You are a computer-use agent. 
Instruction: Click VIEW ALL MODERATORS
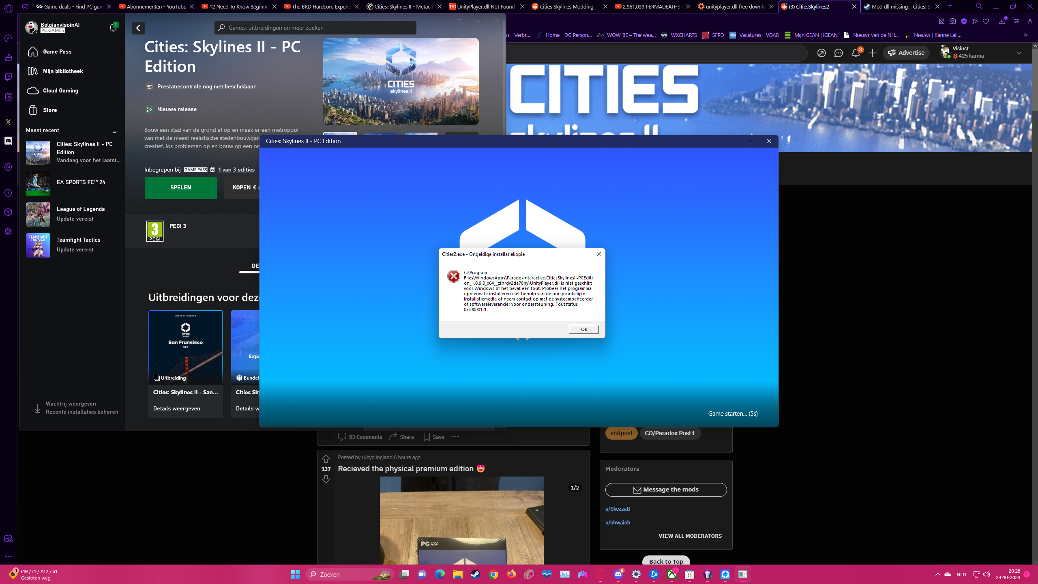pos(690,536)
